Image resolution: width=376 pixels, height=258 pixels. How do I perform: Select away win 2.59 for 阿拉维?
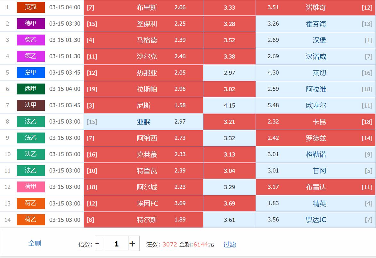[316, 89]
